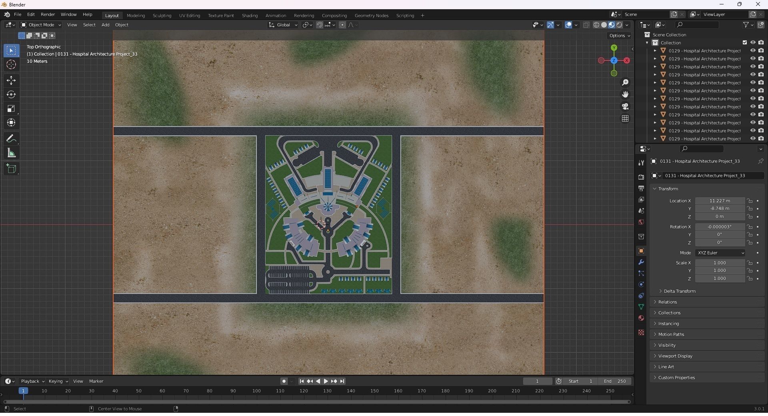Open the Tool properties tab

(x=641, y=163)
